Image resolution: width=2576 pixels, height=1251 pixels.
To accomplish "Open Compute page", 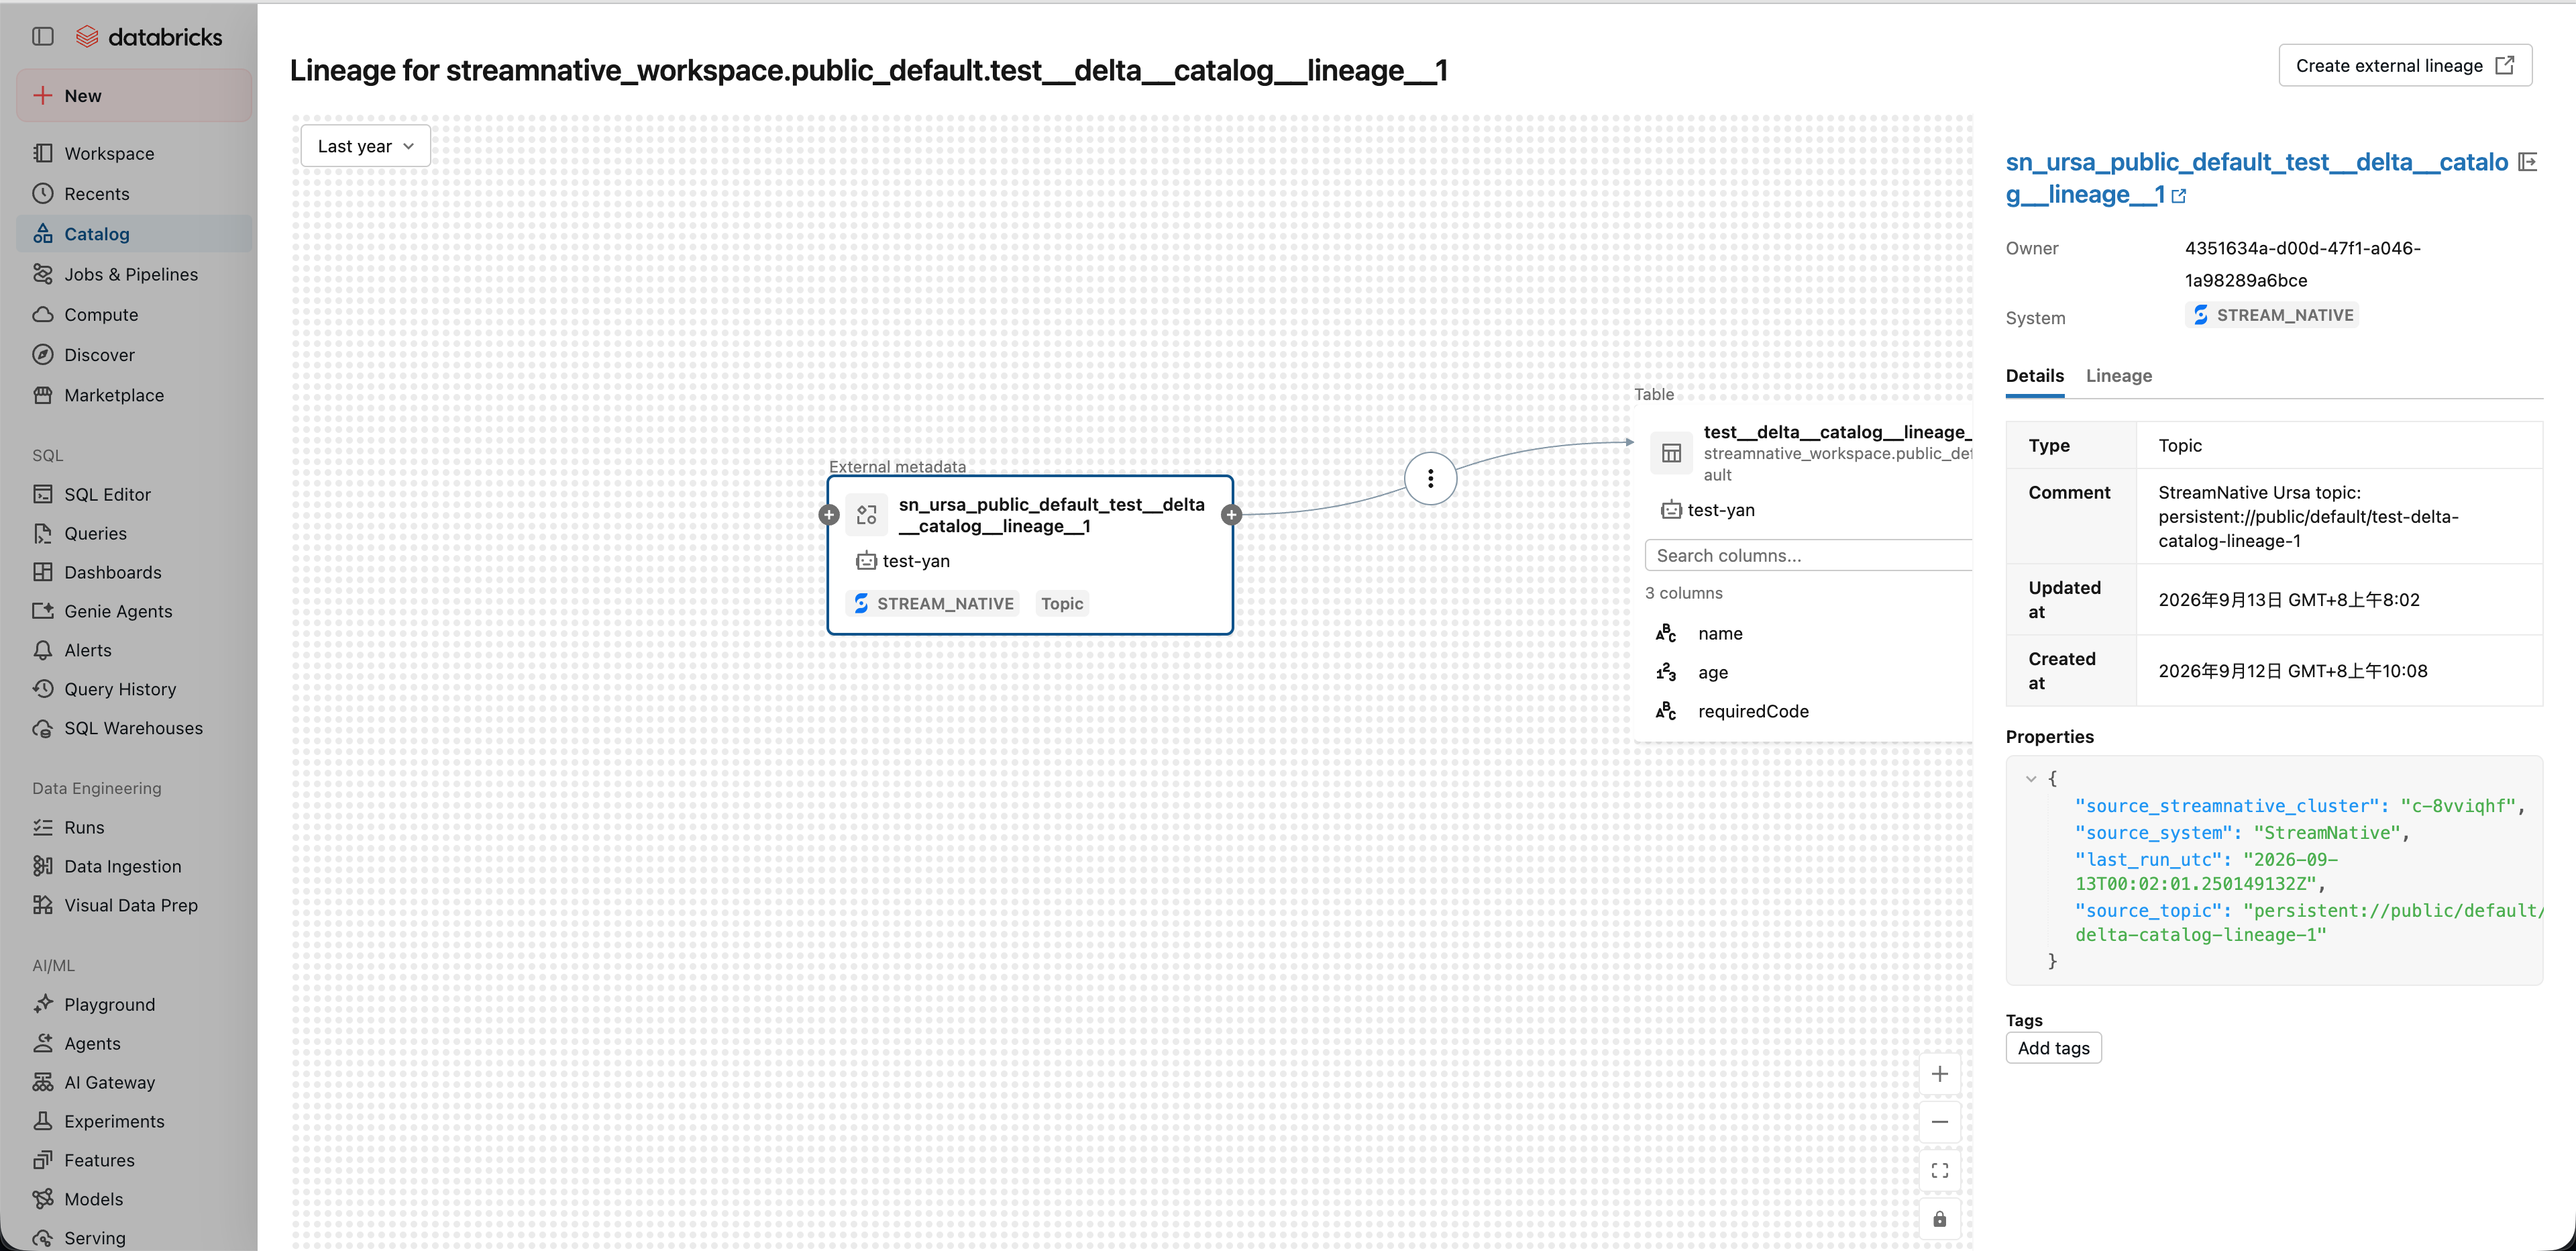I will 134,314.
